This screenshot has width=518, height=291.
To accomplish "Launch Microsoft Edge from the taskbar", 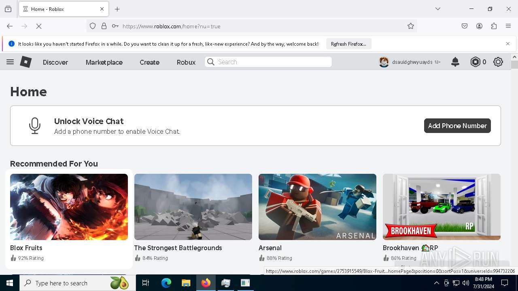I will pos(166,283).
